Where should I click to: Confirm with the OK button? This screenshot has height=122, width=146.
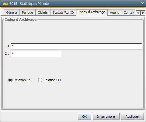coord(85,117)
